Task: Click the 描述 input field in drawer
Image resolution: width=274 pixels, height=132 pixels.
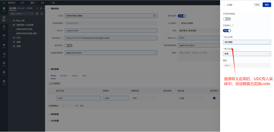Action: coord(247,65)
